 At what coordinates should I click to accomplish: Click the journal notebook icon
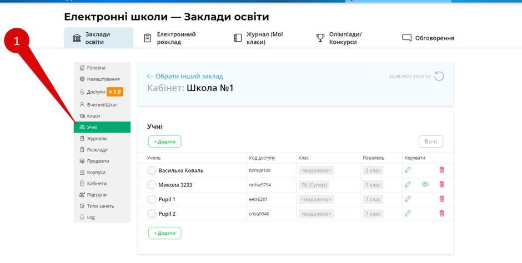pos(237,38)
